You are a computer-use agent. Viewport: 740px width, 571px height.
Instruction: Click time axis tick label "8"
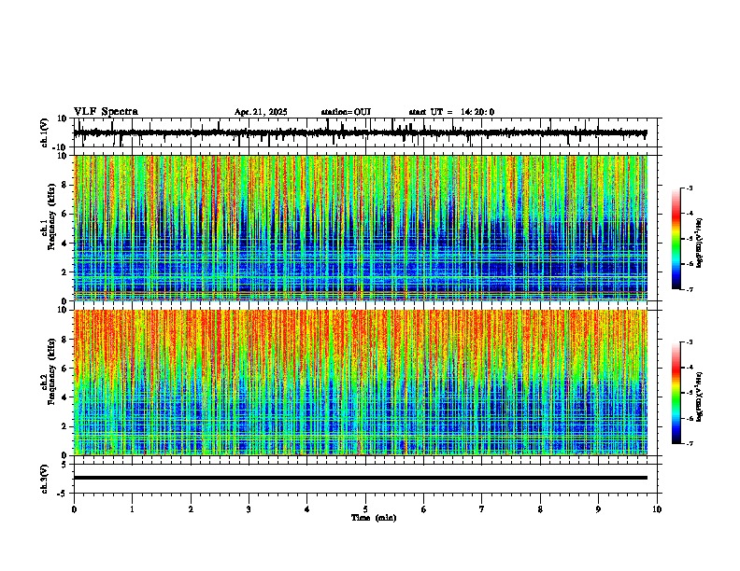[x=540, y=509]
